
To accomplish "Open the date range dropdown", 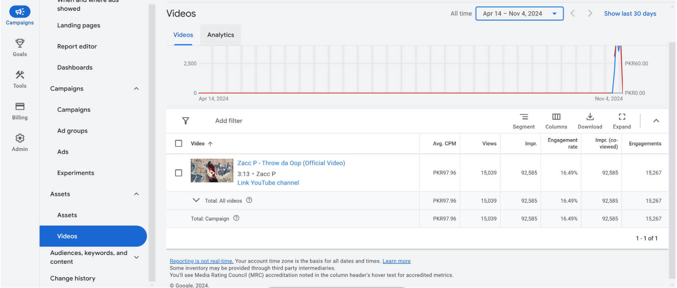I will (519, 14).
